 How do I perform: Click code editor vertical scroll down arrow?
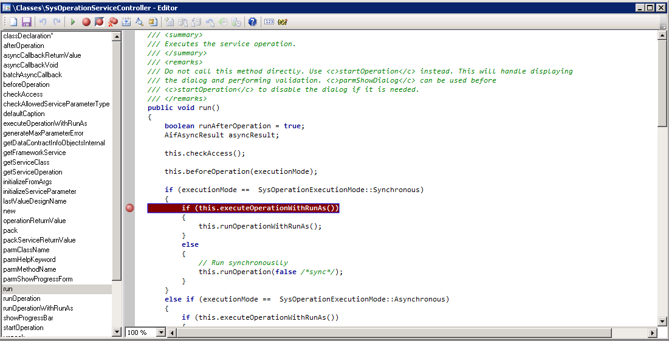click(x=662, y=322)
